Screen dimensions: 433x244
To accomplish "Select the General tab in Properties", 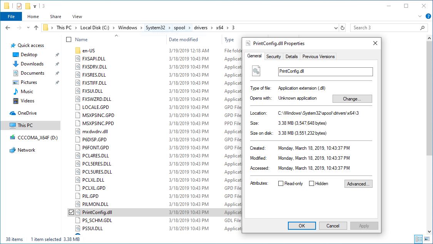I will pyautogui.click(x=254, y=56).
